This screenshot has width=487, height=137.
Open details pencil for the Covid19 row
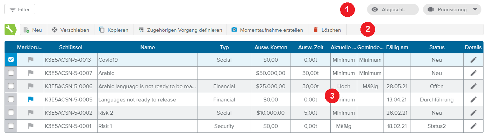(x=473, y=60)
